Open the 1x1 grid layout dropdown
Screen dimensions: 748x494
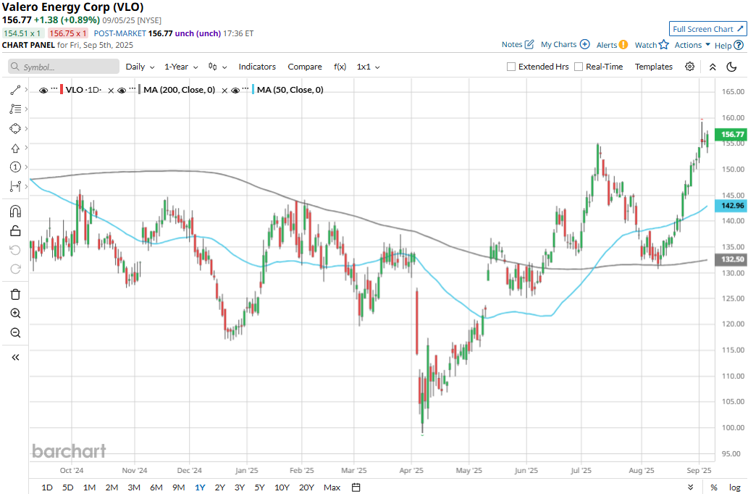click(x=369, y=67)
